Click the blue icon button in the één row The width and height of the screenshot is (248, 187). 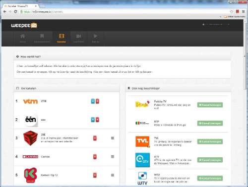(93, 120)
